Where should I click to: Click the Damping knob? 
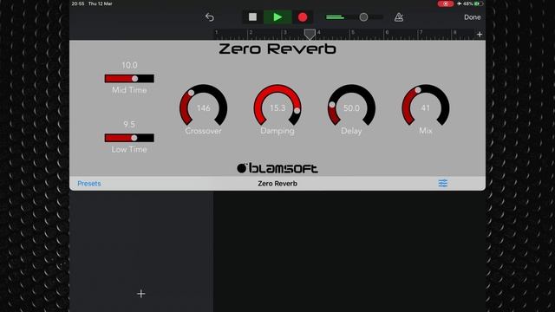click(x=277, y=106)
